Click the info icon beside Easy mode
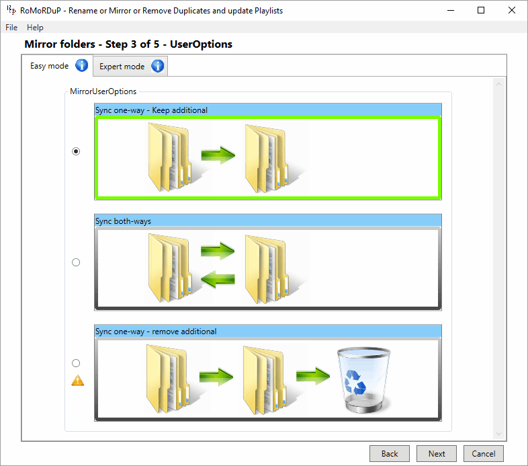528x466 pixels. (x=81, y=65)
